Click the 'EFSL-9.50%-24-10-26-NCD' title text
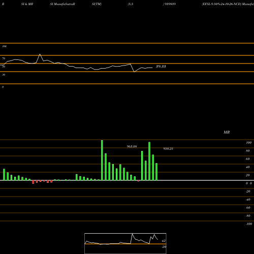 pyautogui.click(x=221, y=4)
